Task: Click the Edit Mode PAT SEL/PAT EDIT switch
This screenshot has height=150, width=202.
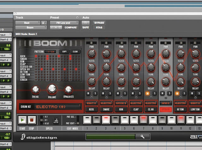Action: pos(78,120)
